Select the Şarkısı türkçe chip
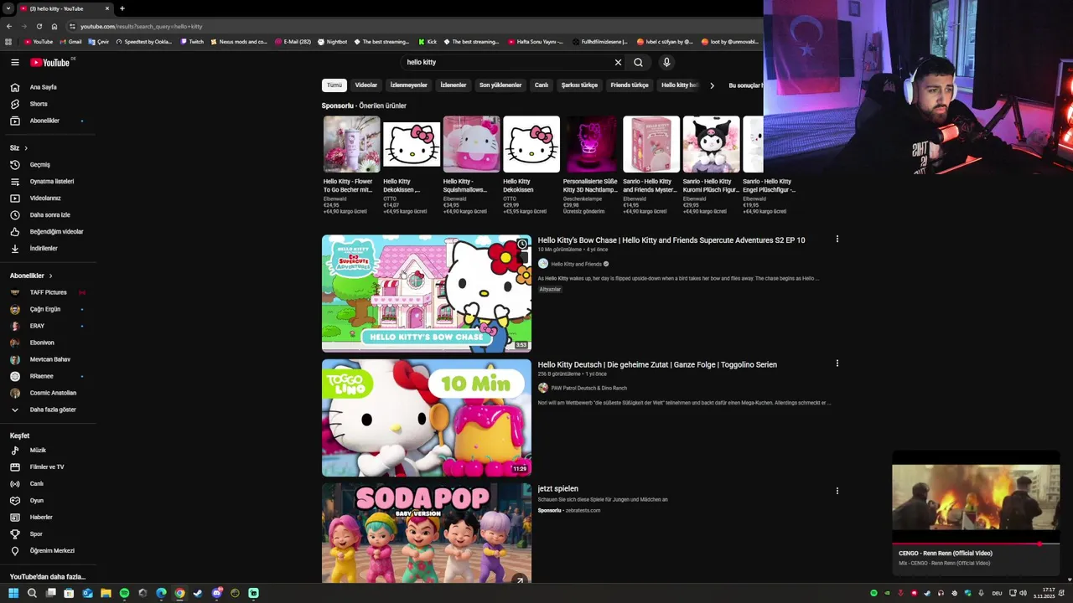Screen dimensions: 1073x603 click(579, 85)
